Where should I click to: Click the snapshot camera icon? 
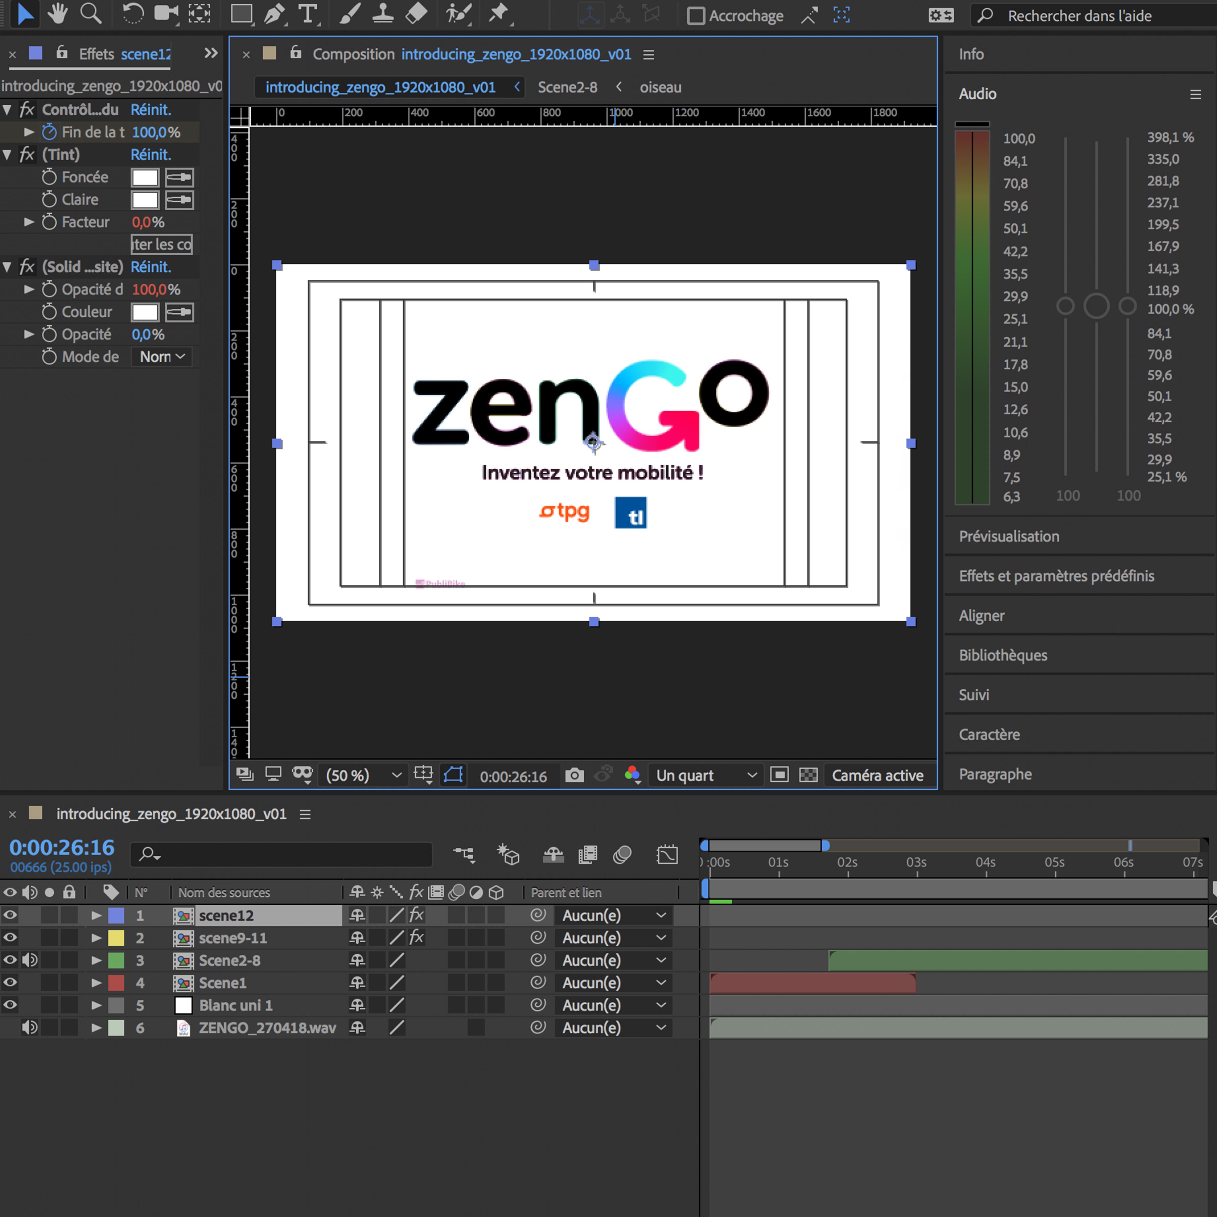point(574,776)
